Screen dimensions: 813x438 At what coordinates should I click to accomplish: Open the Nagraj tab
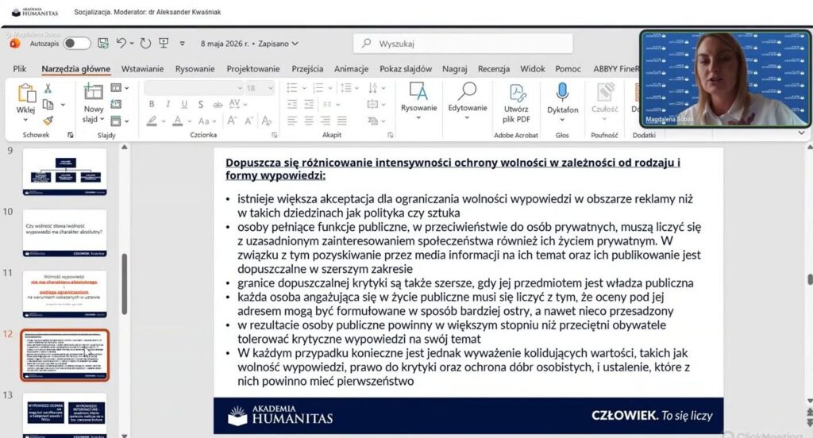455,69
